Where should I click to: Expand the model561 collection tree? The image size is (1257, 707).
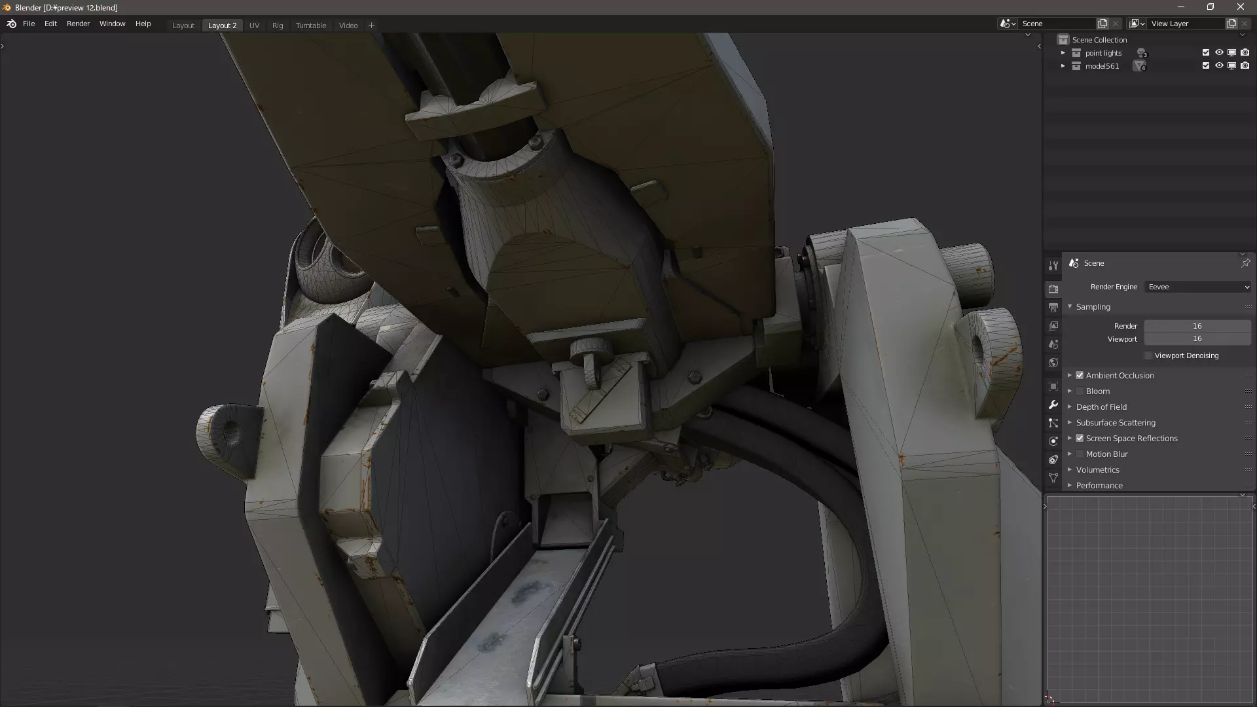coord(1063,66)
